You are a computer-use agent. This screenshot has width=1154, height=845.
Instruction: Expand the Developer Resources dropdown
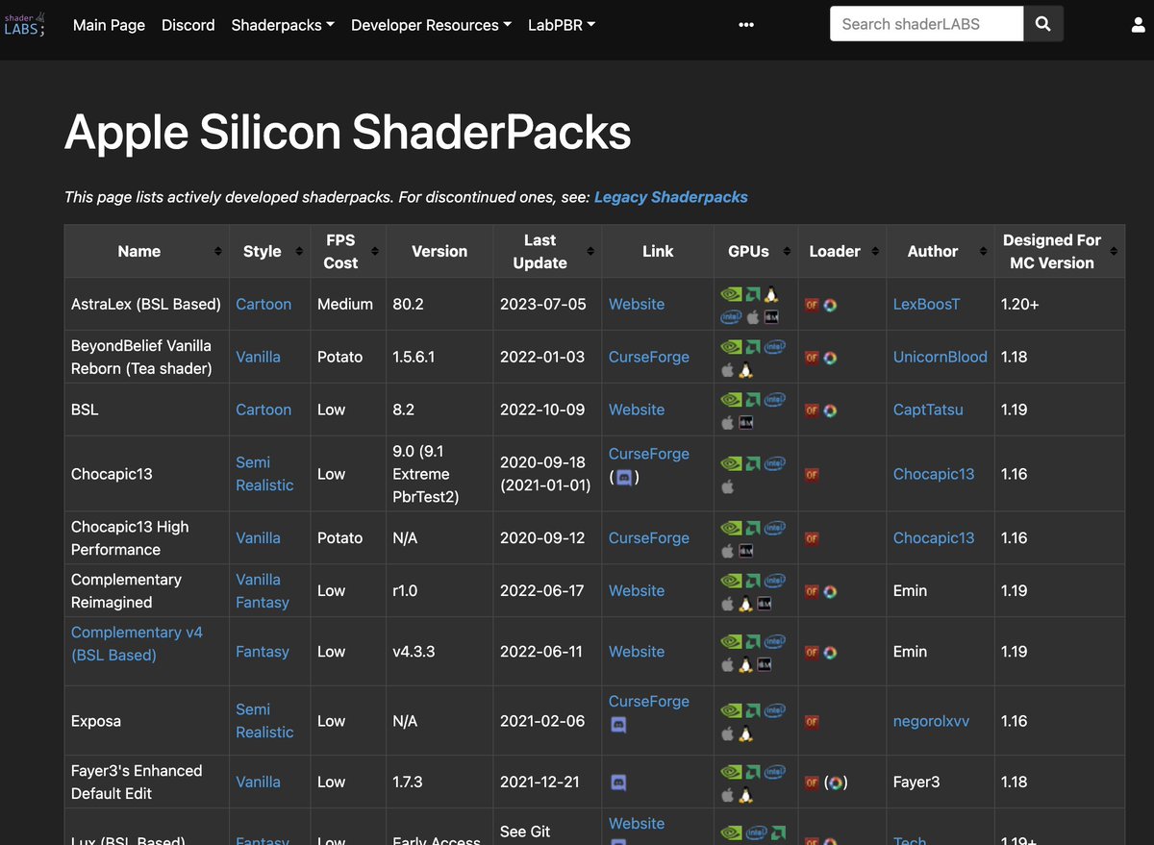[432, 25]
